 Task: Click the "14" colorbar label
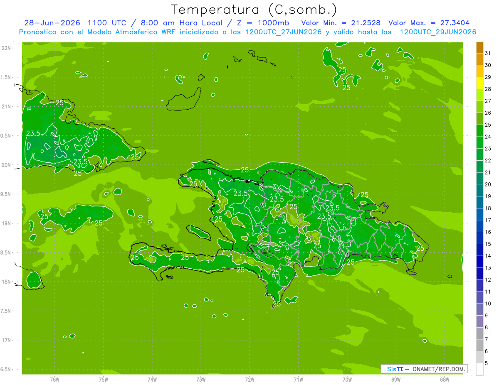[x=488, y=256]
